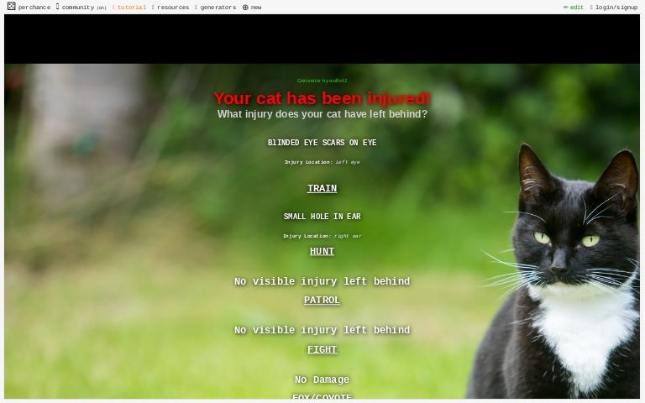Screen dimensions: 645x403
Task: Click the 'Small hole in ear' result
Action: click(322, 217)
